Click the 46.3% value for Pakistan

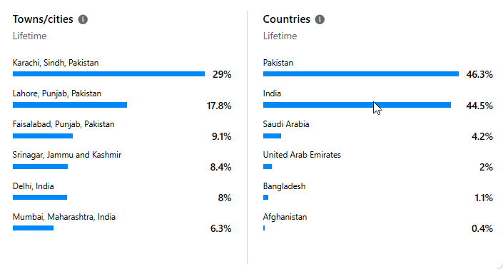[479, 74]
